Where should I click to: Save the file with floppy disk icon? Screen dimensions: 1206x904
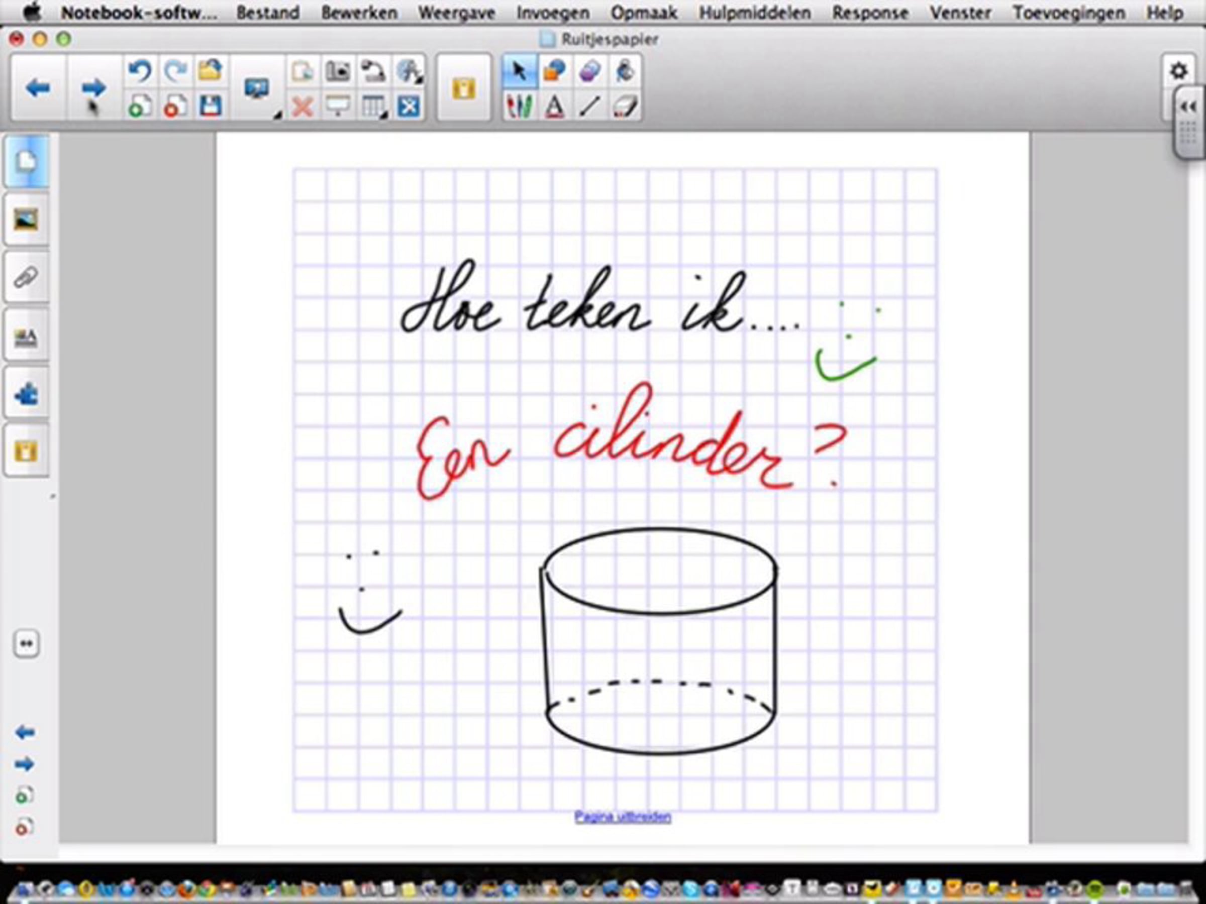click(x=211, y=105)
